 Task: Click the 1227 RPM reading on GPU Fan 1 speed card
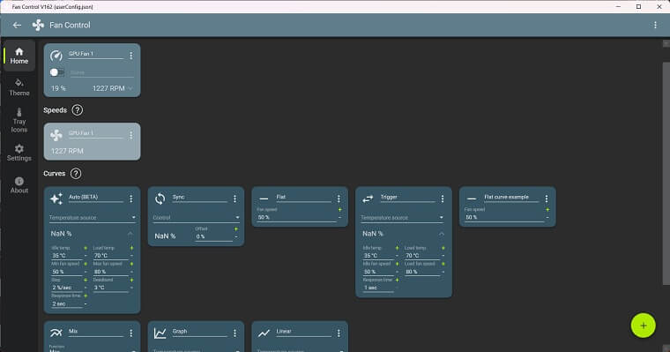[x=67, y=151]
